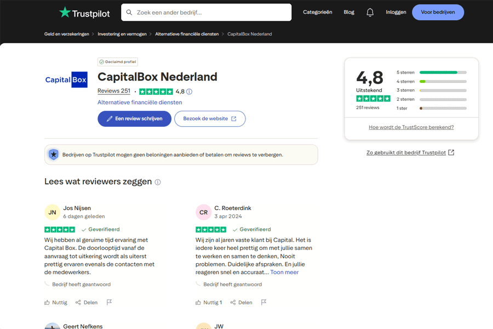Open the Blog menu item
This screenshot has width=493, height=329.
349,12
